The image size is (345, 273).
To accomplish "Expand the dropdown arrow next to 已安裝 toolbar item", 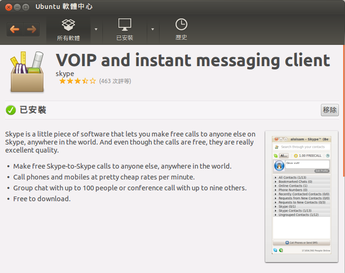I will pos(152,29).
